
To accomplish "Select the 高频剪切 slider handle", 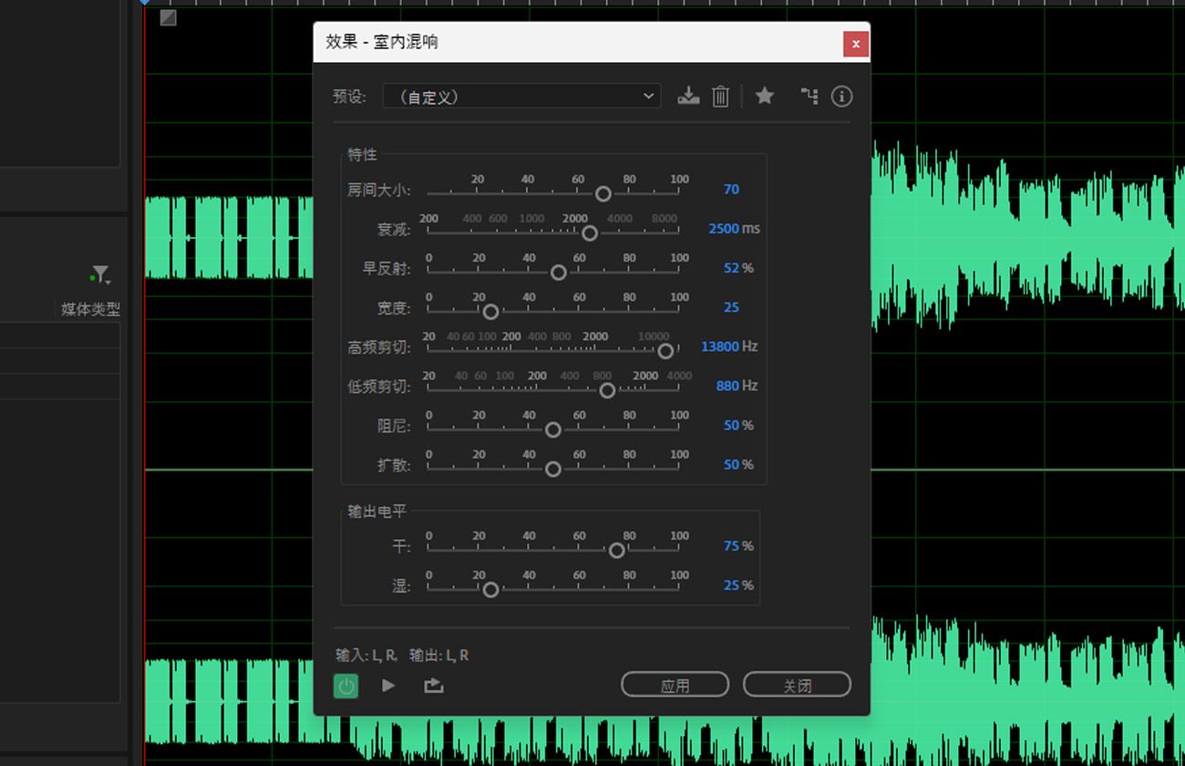I will pos(665,351).
